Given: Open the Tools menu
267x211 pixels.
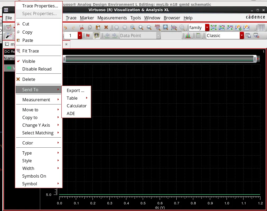Looking at the screenshot, I should click(136, 18).
